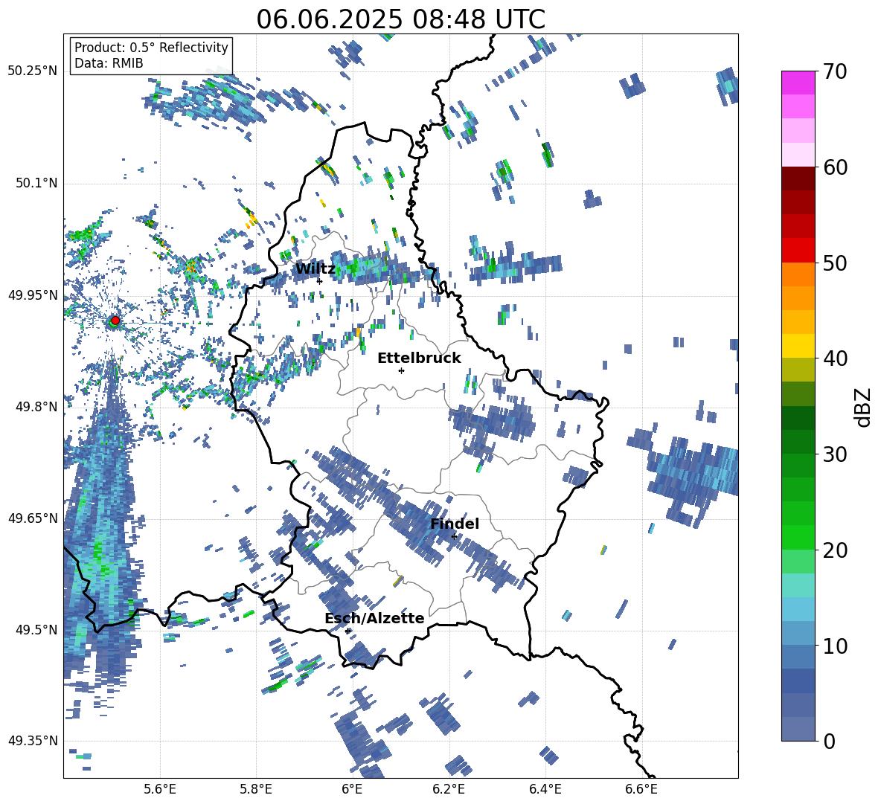This screenshot has width=881, height=804.
Task: Click the Esch/Alzette city label
Action: 374,618
